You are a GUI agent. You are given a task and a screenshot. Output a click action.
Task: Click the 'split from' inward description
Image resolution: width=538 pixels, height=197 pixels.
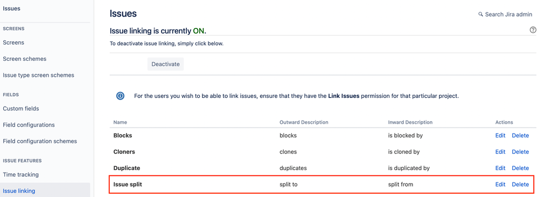click(401, 184)
